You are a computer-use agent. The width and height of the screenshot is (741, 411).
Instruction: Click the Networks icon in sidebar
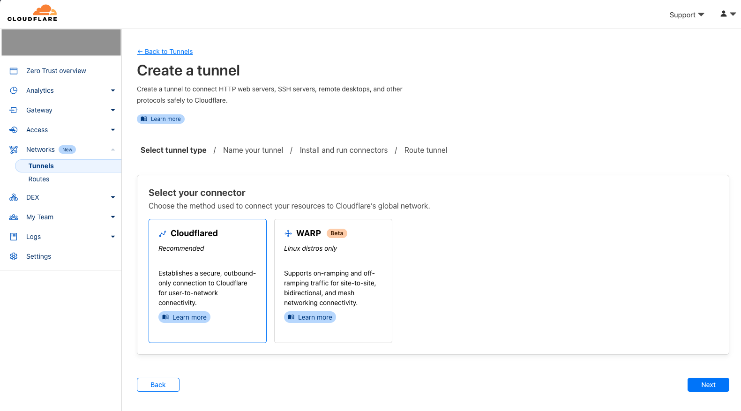tap(14, 149)
